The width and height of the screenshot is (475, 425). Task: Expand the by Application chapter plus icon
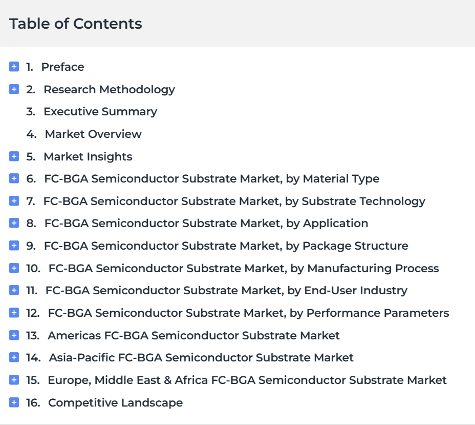pyautogui.click(x=14, y=223)
